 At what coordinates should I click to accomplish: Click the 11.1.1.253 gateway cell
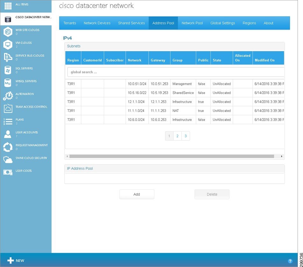click(159, 111)
